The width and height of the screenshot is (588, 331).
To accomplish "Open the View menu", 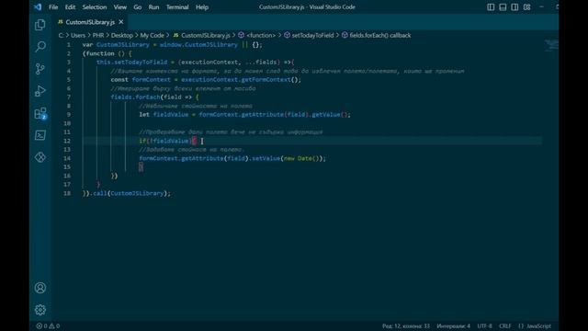I will click(x=120, y=7).
